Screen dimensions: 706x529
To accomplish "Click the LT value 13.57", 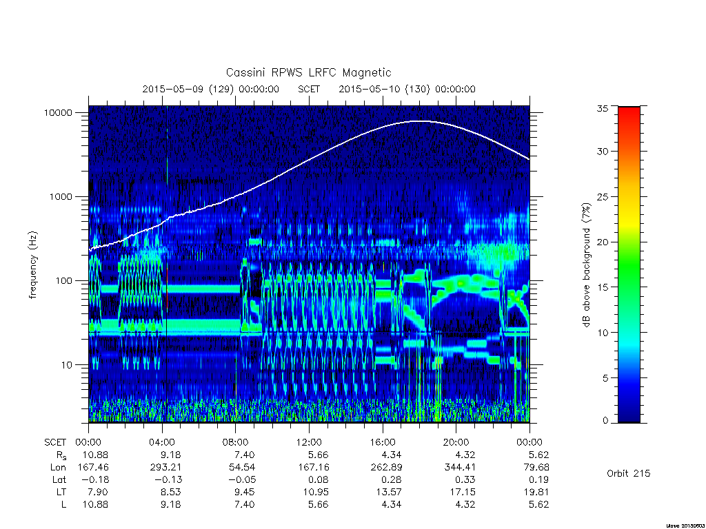I will point(389,492).
